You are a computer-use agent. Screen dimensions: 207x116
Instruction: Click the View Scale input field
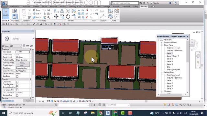click(23, 52)
